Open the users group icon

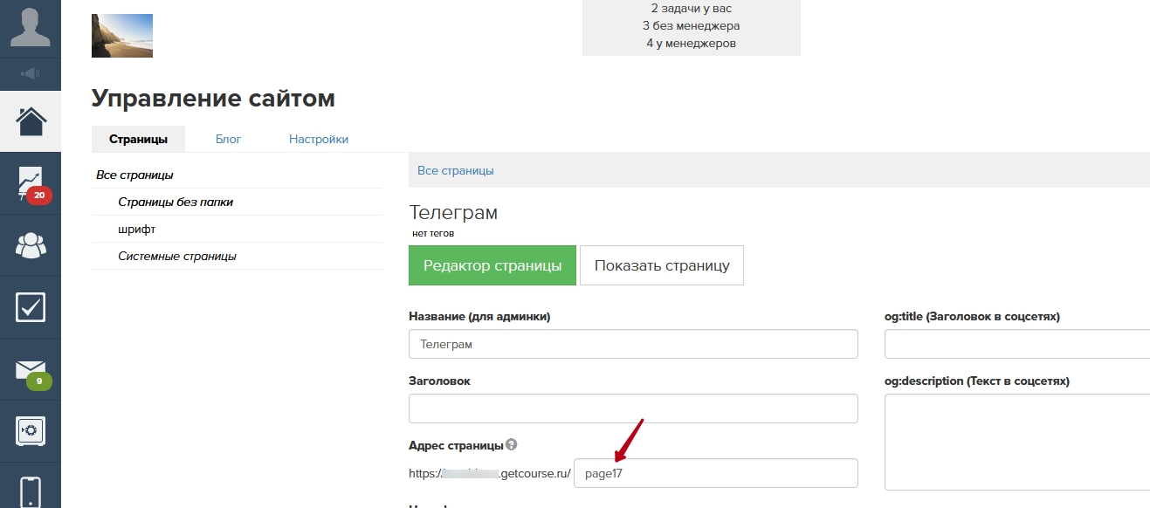31,246
